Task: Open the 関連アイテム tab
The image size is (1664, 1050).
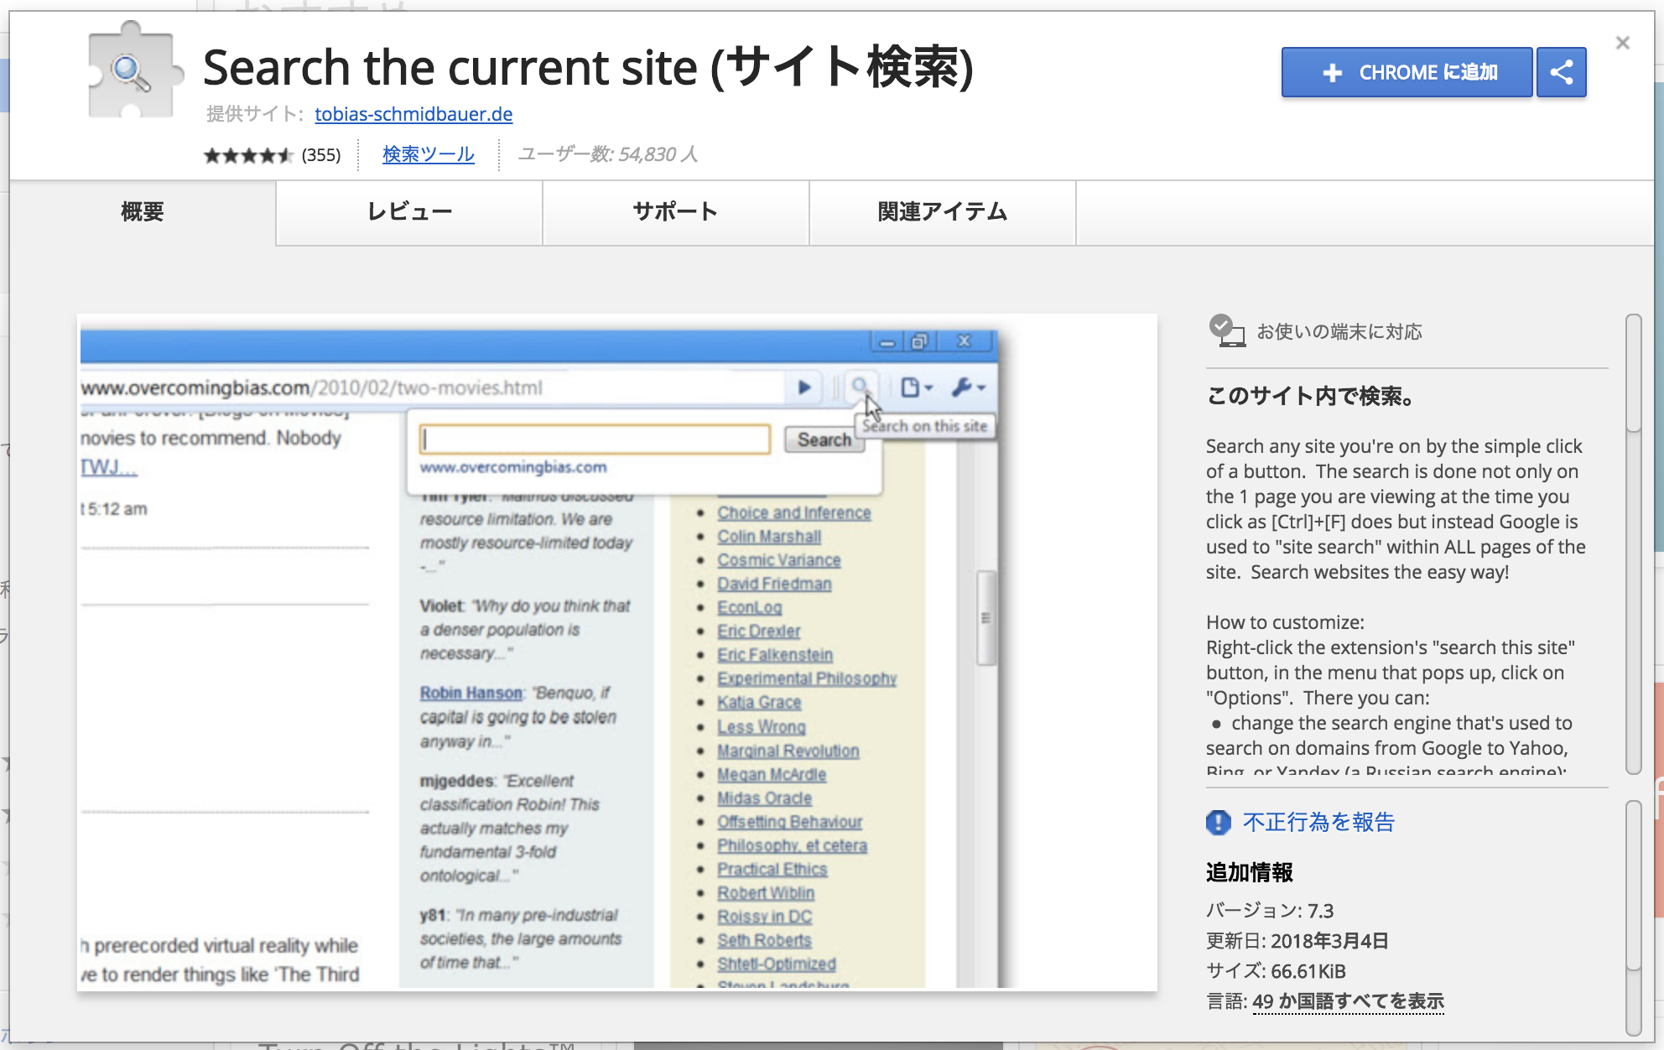Action: coord(942,212)
